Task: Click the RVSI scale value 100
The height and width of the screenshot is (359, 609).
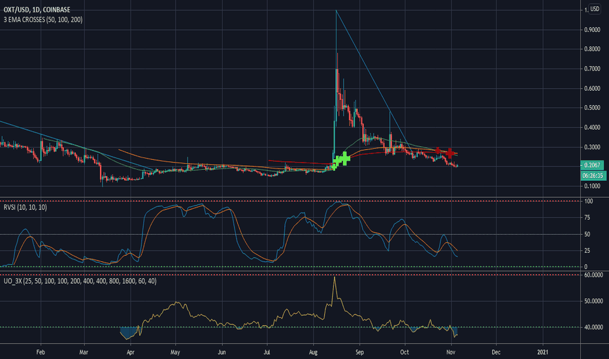Action: point(589,201)
